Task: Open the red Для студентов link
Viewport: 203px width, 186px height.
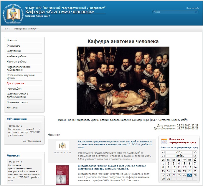Action: pos(16,83)
